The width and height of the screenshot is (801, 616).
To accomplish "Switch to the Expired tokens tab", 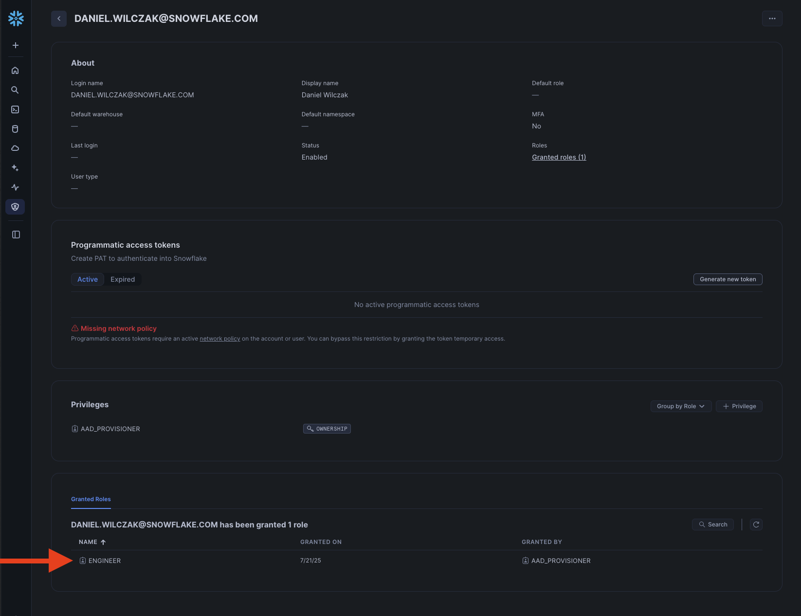I will click(x=123, y=279).
